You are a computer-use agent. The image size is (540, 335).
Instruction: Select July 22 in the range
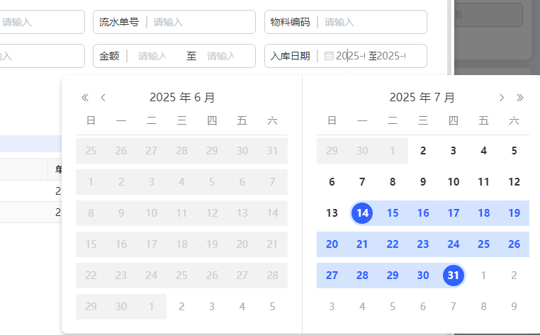tap(393, 244)
